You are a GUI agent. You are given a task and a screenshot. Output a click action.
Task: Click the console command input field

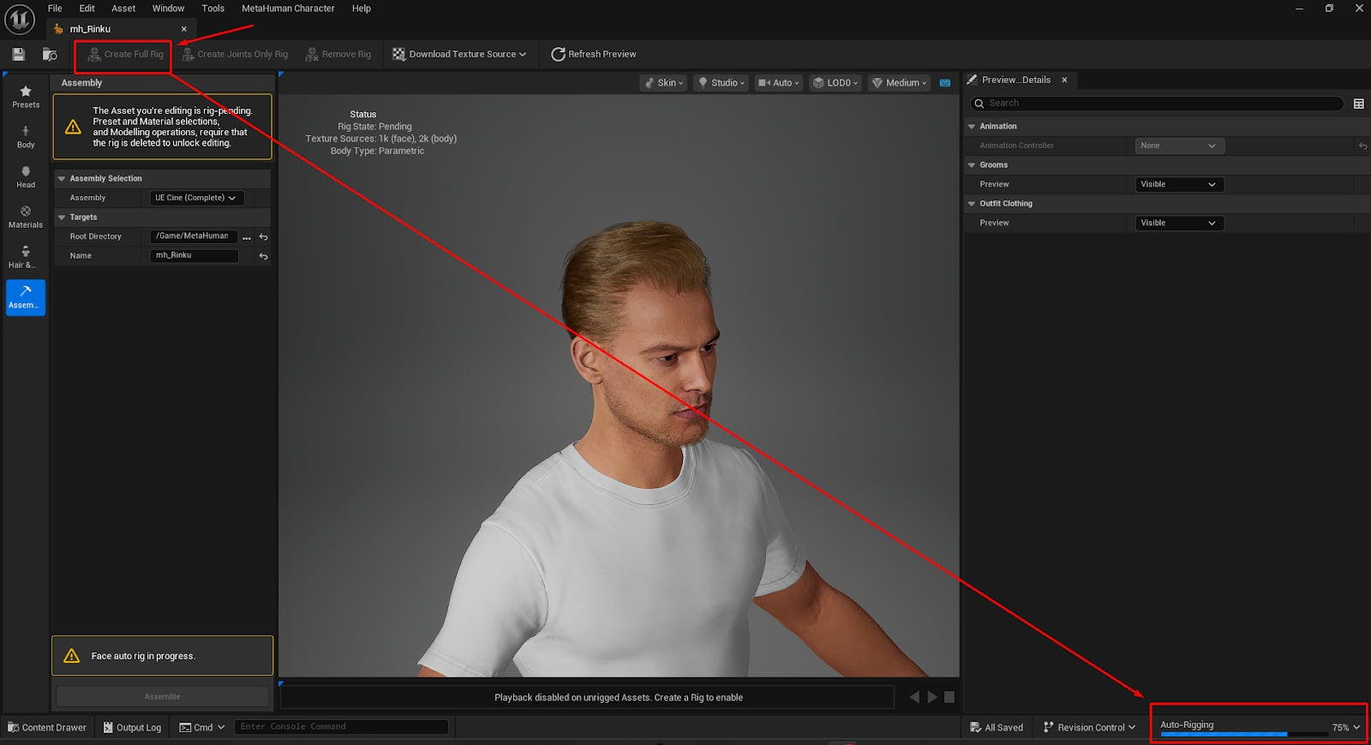point(341,727)
